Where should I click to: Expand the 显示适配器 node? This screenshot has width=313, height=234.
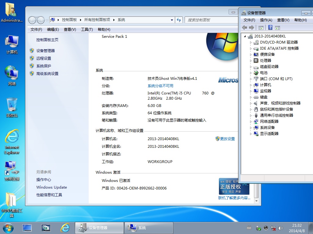click(251, 134)
